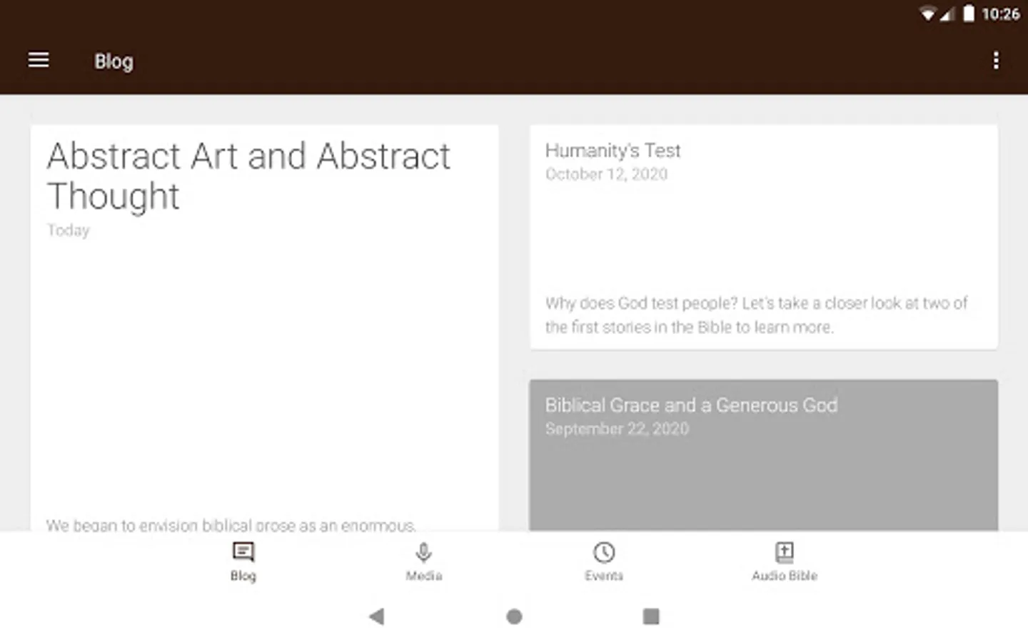Tap the Media microphone icon
Image resolution: width=1028 pixels, height=642 pixels.
point(423,552)
